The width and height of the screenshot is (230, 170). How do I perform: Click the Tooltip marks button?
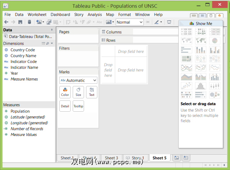[78, 106]
